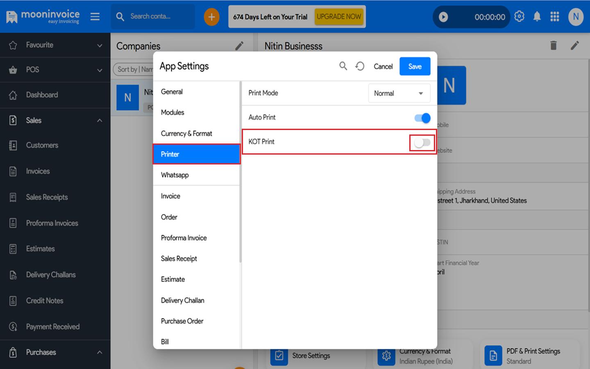The image size is (590, 369).
Task: Click the Payment Received icon
Action: [x=13, y=327]
